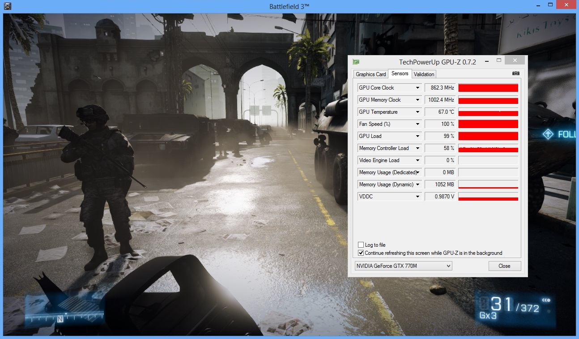Click the Battlefield 3™ window title
The image size is (579, 339).
[289, 6]
